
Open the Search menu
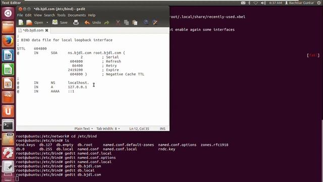(x=49, y=15)
